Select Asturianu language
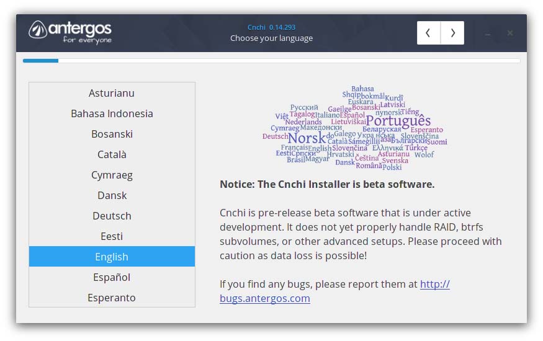 pyautogui.click(x=112, y=93)
